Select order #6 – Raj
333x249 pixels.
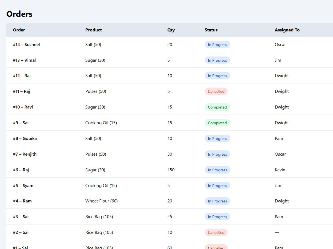tap(21, 170)
